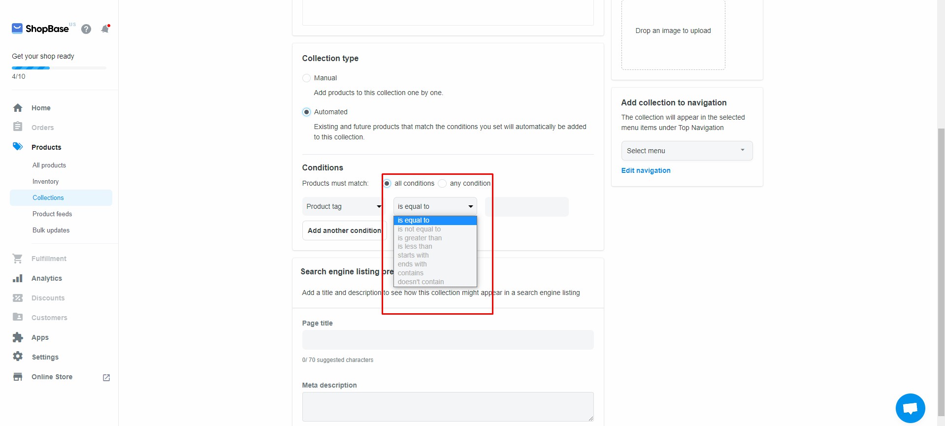Open the Product tag dropdown
945x426 pixels.
(x=343, y=206)
